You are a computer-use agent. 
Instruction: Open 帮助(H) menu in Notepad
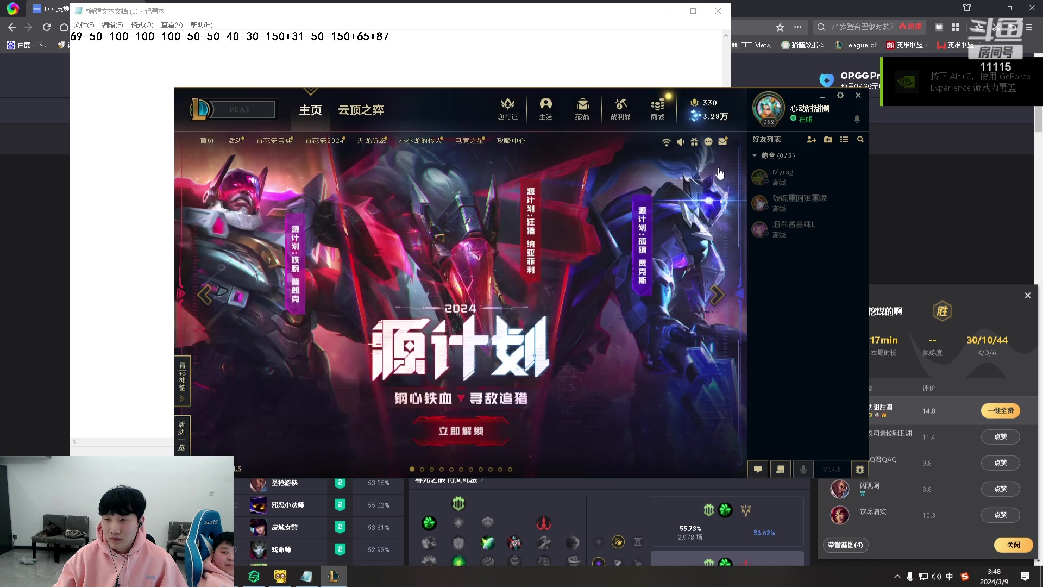point(201,25)
